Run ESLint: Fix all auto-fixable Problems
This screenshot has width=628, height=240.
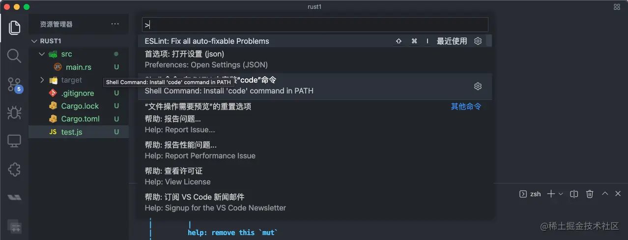314,41
